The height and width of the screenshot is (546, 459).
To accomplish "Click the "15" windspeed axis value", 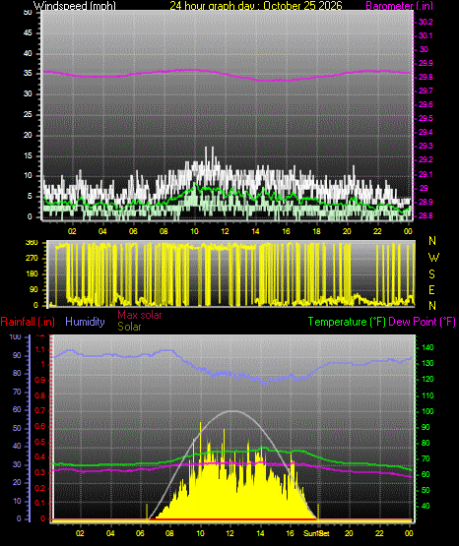I will pyautogui.click(x=28, y=155).
